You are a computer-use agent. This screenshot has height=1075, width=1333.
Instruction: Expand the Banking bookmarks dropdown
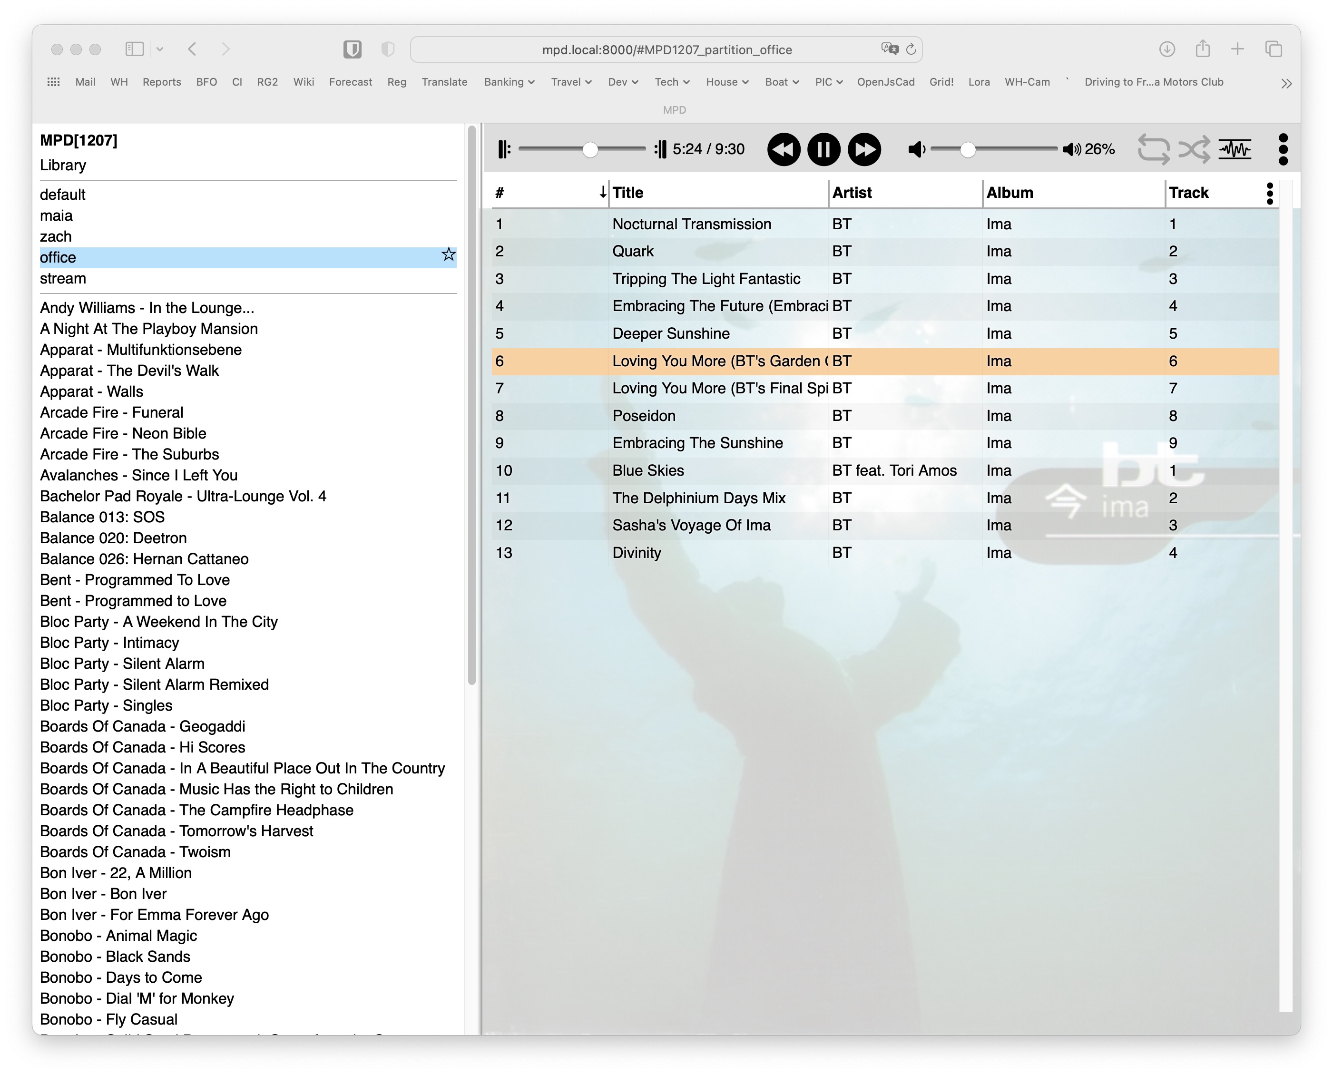tap(509, 82)
